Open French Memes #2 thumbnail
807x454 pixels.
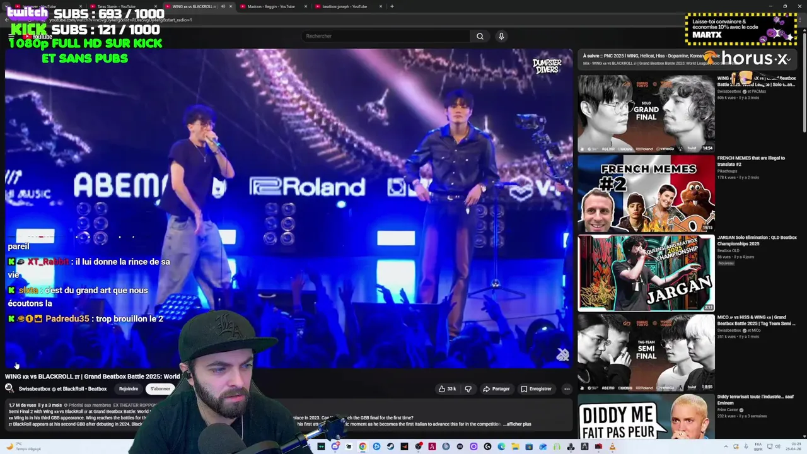click(x=646, y=194)
